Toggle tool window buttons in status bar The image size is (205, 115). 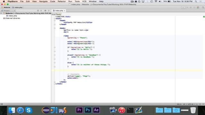(2, 104)
